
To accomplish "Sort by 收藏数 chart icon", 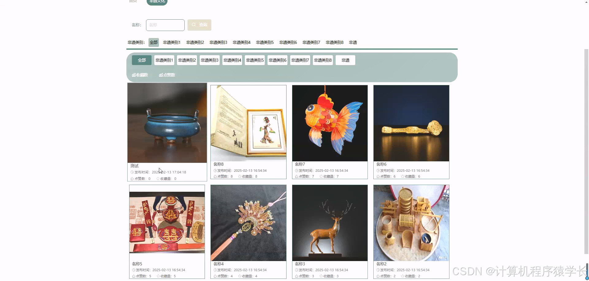I will click(134, 75).
